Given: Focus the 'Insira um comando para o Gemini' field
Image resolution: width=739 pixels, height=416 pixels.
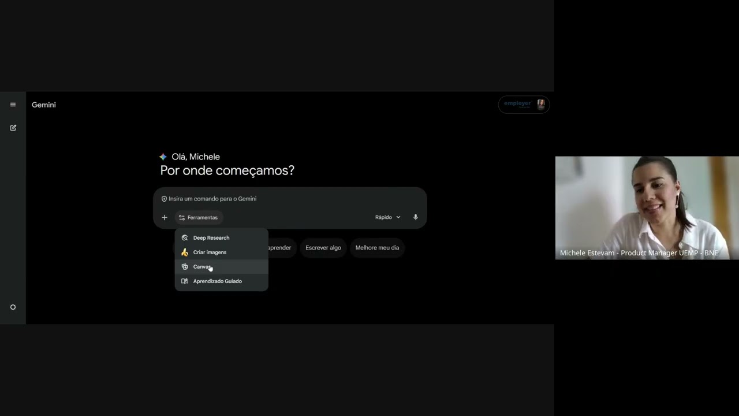Looking at the screenshot, I should pos(290,199).
